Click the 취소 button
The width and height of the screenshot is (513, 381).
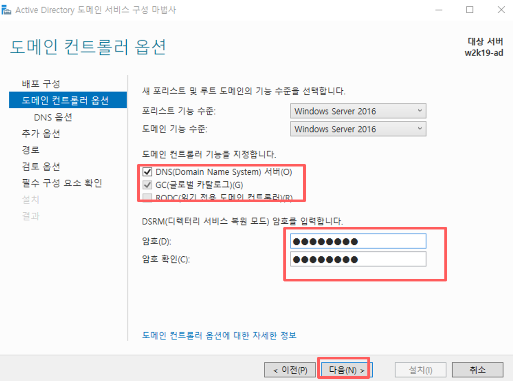coord(477,370)
